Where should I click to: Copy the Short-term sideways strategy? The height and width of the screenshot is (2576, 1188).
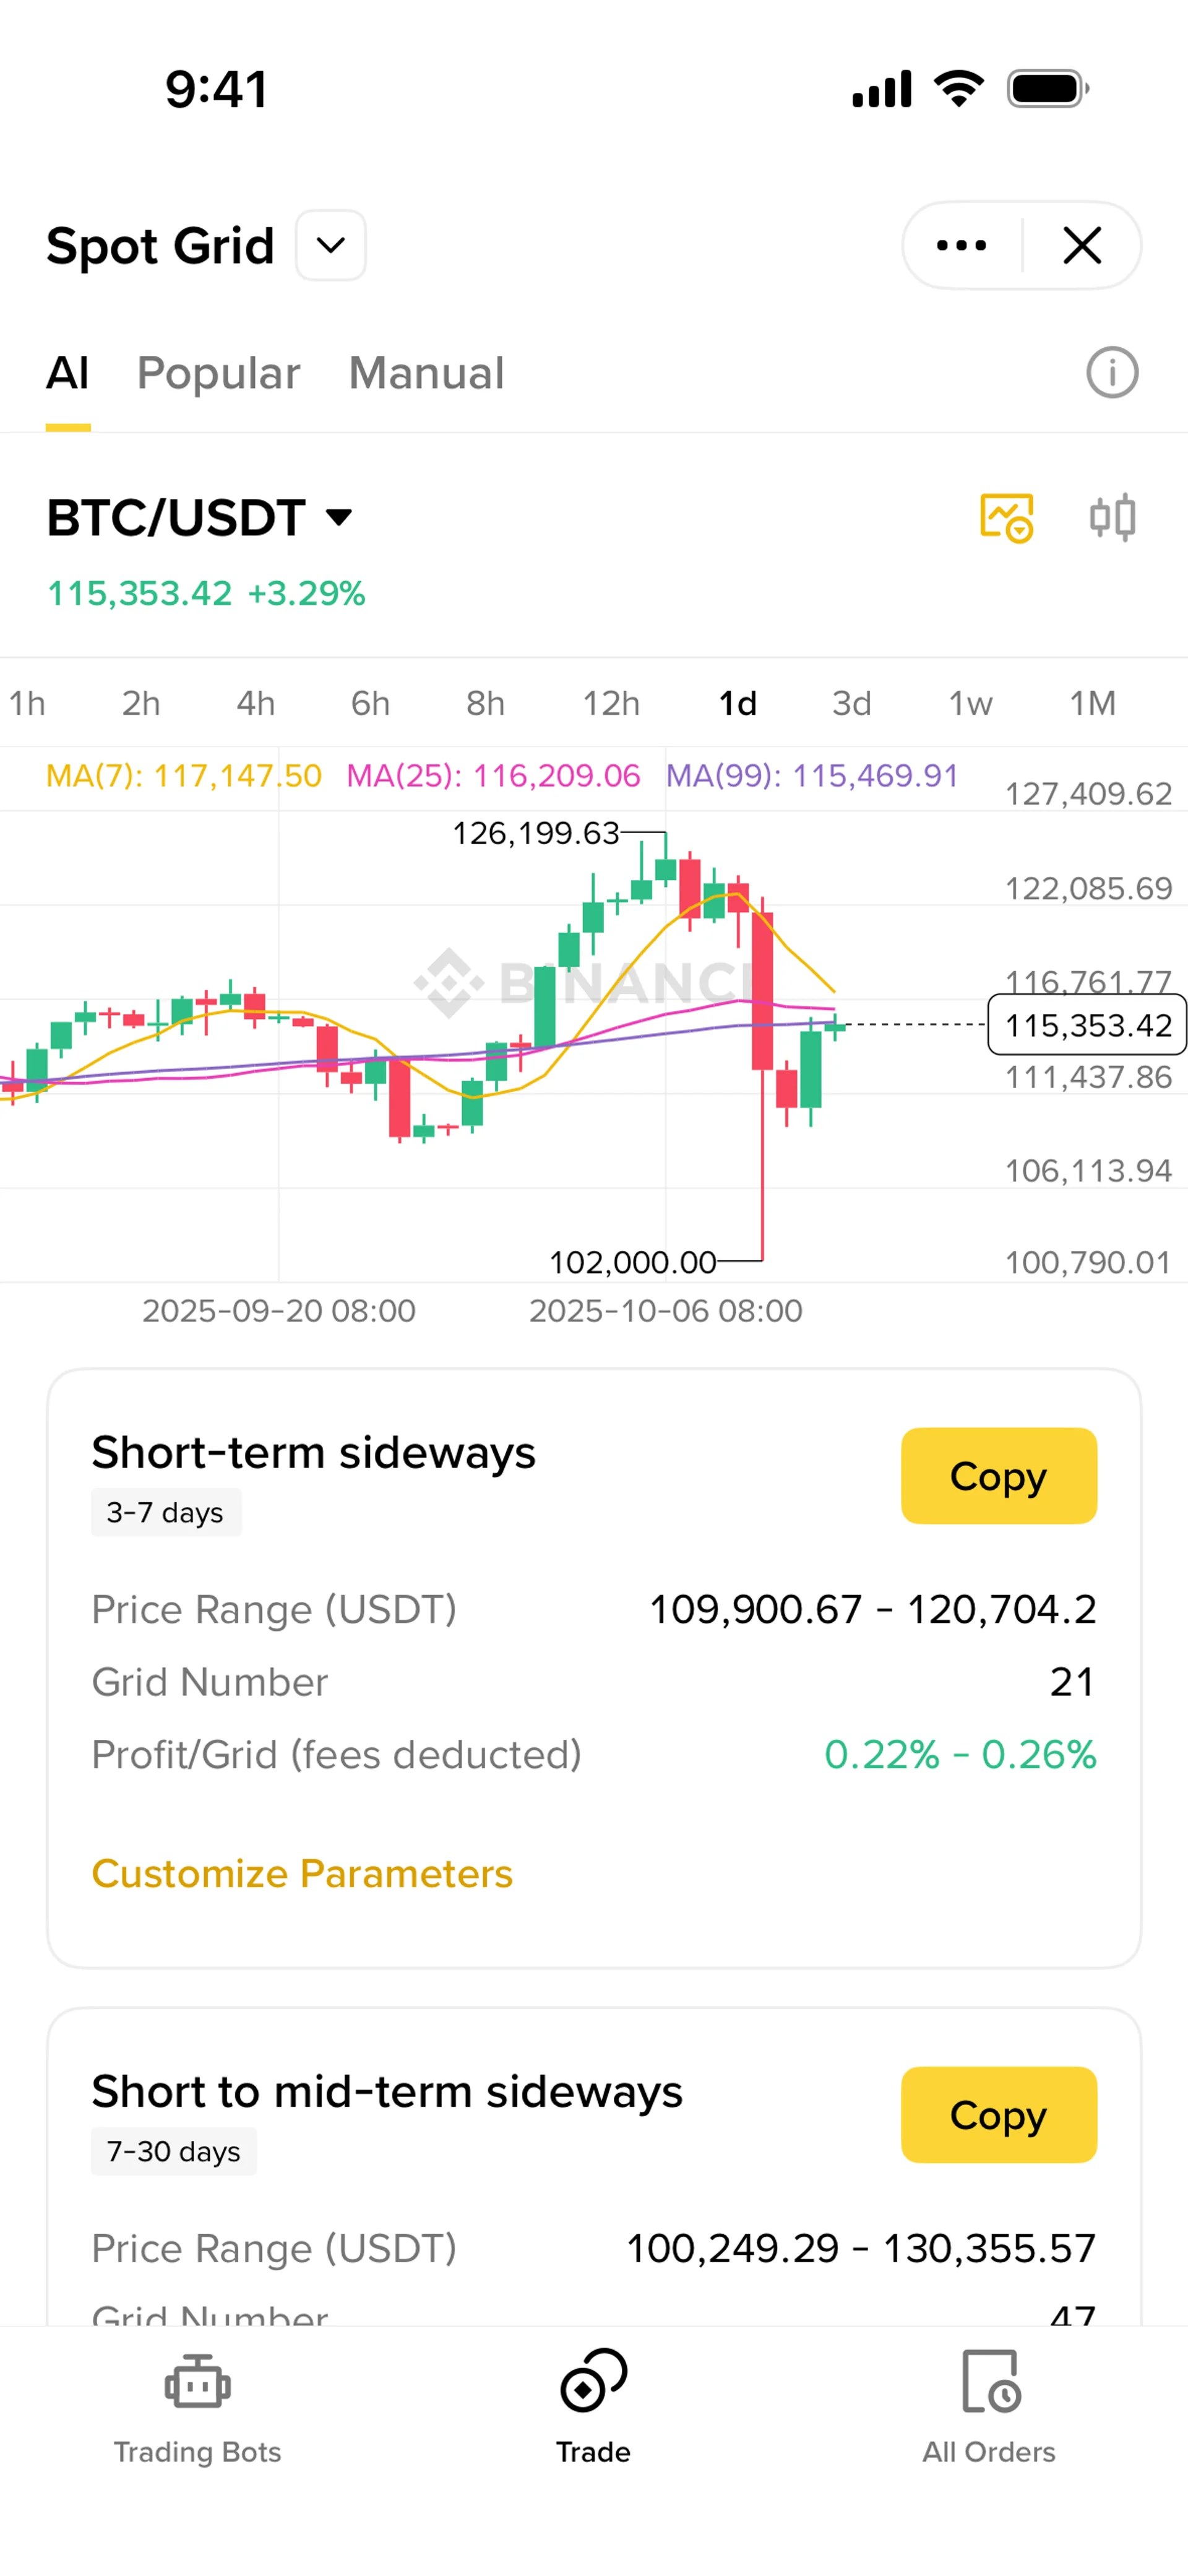point(998,1476)
